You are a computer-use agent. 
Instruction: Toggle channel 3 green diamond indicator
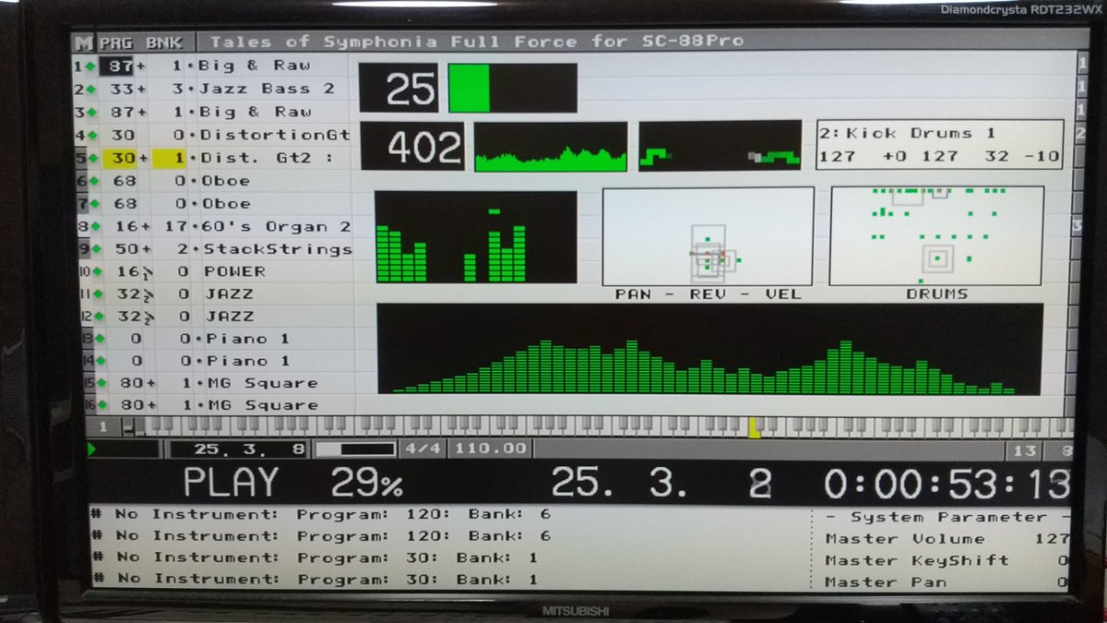[92, 113]
